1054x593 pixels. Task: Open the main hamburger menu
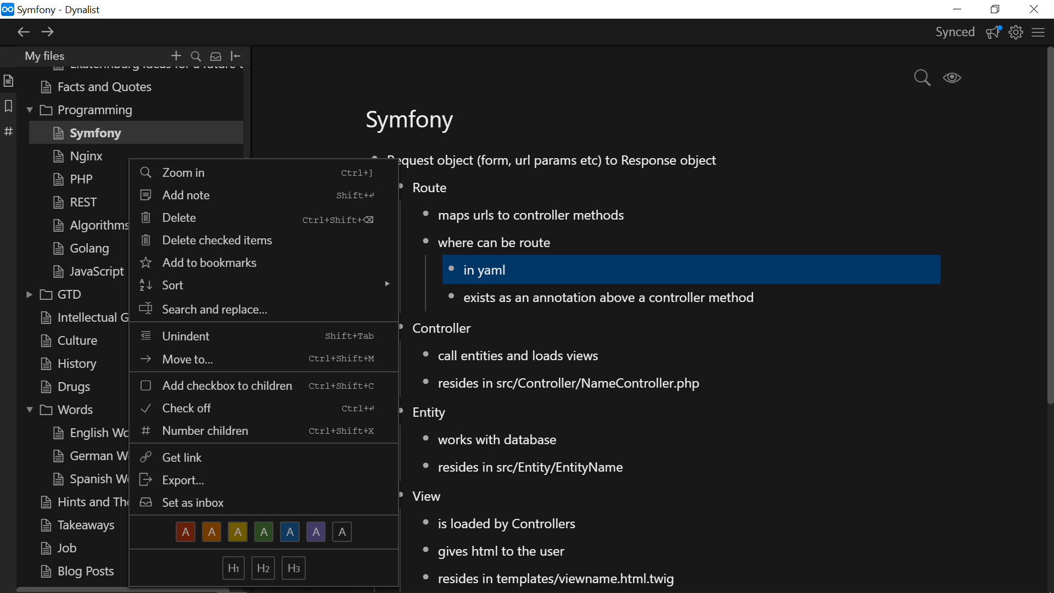point(1038,32)
